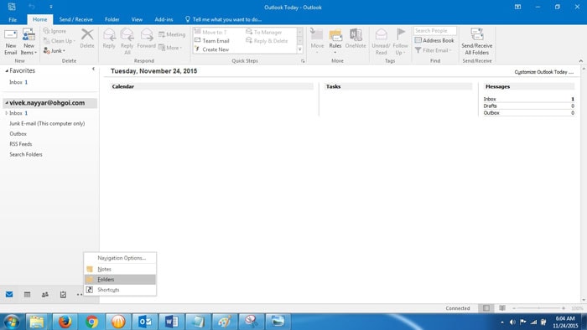Image resolution: width=587 pixels, height=330 pixels.
Task: Select the Reply & Delete quick step
Action: tap(267, 41)
